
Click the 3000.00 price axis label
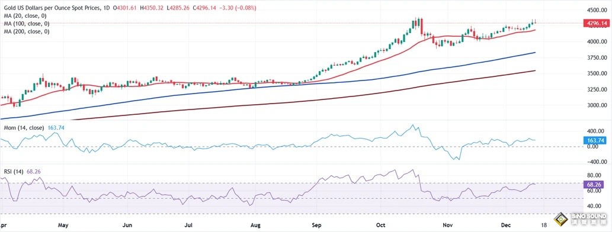[x=596, y=106]
